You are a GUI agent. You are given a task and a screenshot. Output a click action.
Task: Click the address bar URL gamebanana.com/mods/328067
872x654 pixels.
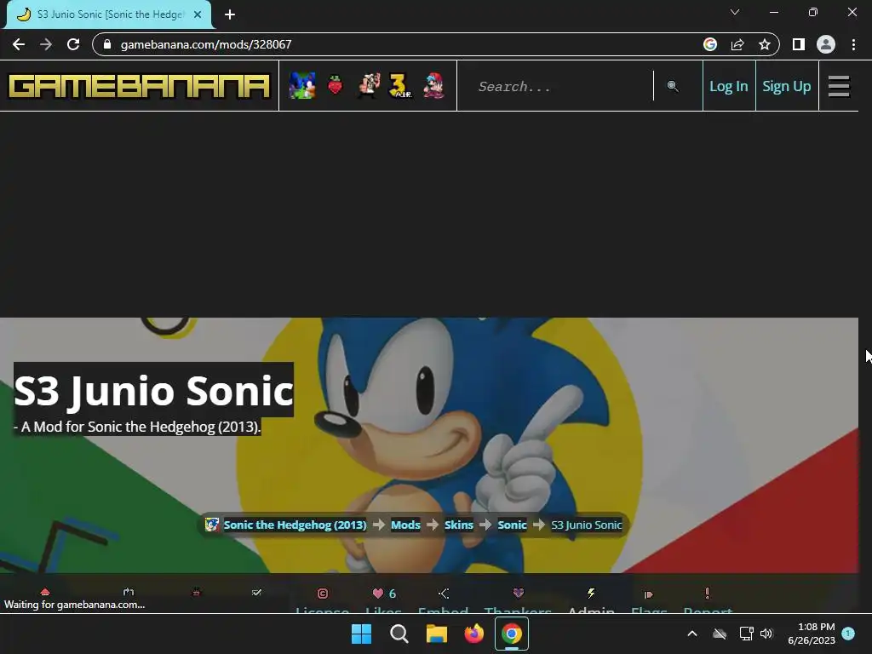(x=206, y=44)
